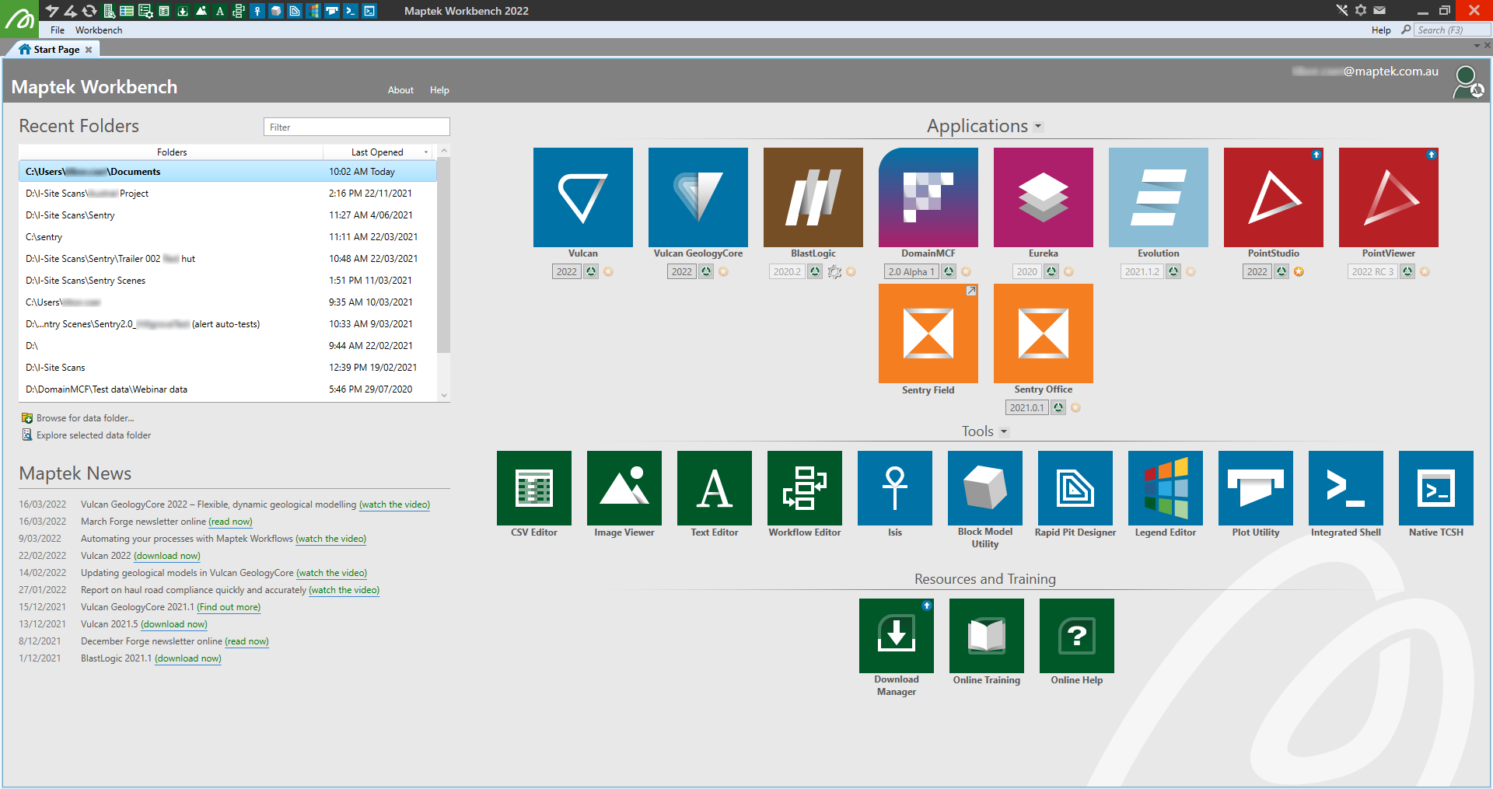Open the Workflow Editor tool tile
1493x789 pixels.
click(805, 488)
